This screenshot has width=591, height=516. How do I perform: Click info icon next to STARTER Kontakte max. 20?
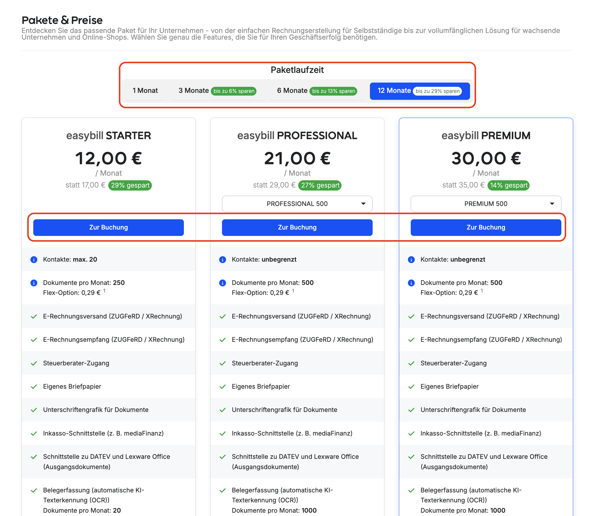(34, 260)
